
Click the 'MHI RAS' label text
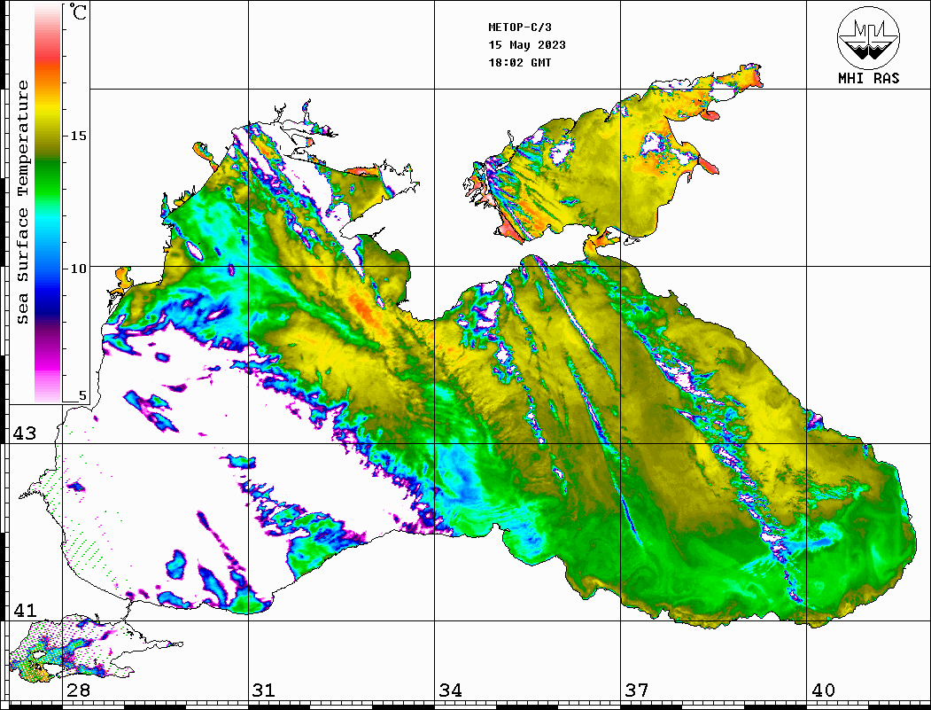(869, 78)
